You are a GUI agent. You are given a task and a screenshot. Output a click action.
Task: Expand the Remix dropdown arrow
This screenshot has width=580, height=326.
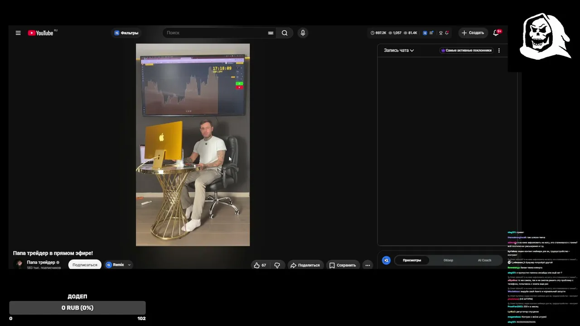click(x=129, y=265)
